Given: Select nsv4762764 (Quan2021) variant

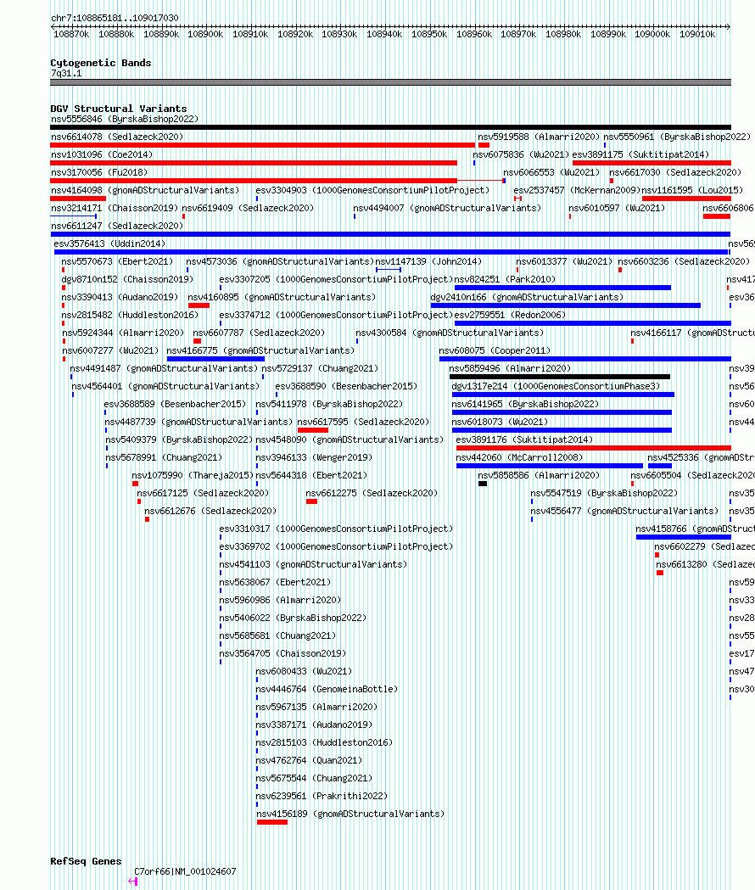Looking at the screenshot, I should pyautogui.click(x=309, y=760).
